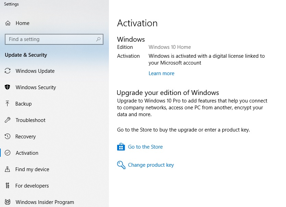Image resolution: width=286 pixels, height=207 pixels.
Task: Click the For developers tools icon
Action: 7,185
